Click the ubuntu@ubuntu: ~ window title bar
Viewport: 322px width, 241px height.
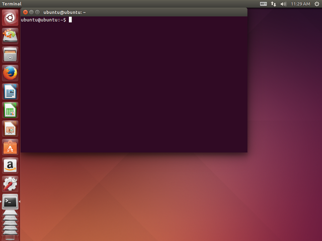134,12
